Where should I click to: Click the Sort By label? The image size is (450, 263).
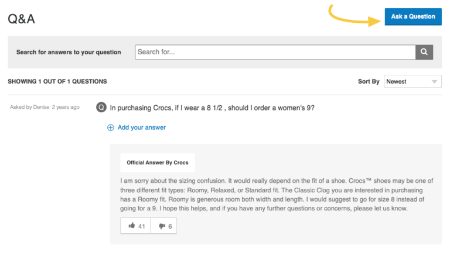[369, 82]
